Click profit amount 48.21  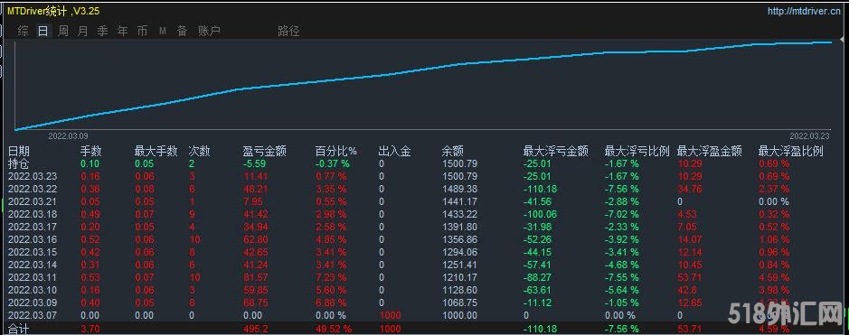[x=256, y=189]
